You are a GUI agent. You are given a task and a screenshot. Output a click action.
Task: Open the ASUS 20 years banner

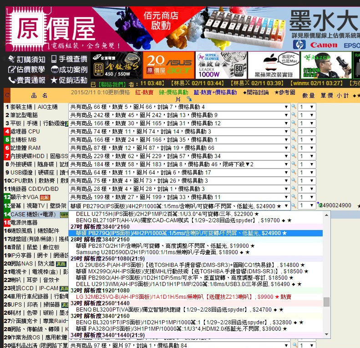point(168,65)
